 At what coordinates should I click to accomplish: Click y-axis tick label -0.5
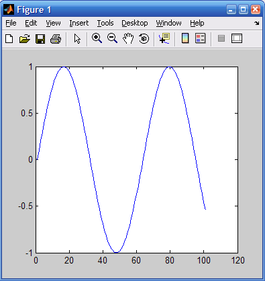click(x=25, y=206)
